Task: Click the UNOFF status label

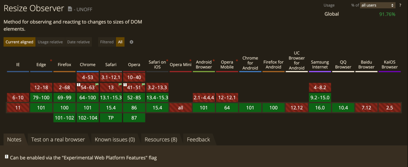Action: coord(85,9)
